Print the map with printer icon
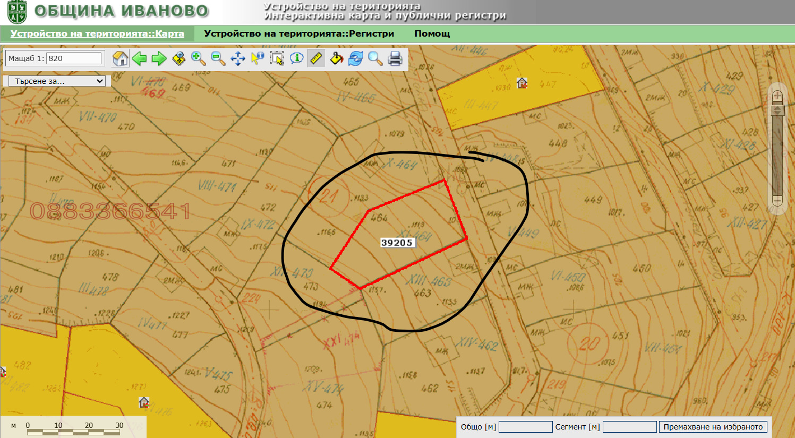This screenshot has height=438, width=795. 395,58
